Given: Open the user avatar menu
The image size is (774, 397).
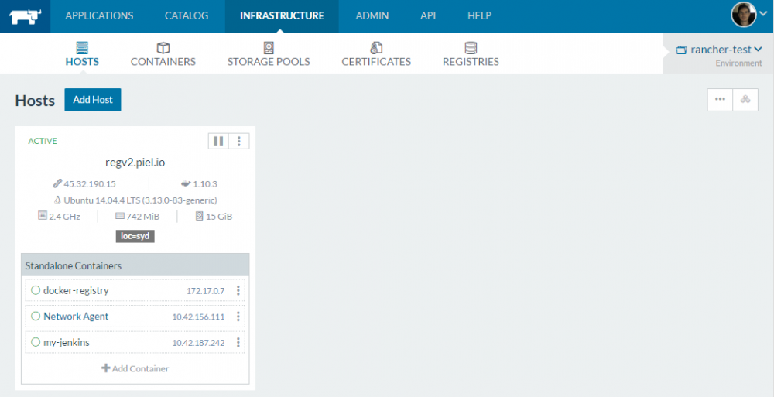Looking at the screenshot, I should (x=748, y=15).
